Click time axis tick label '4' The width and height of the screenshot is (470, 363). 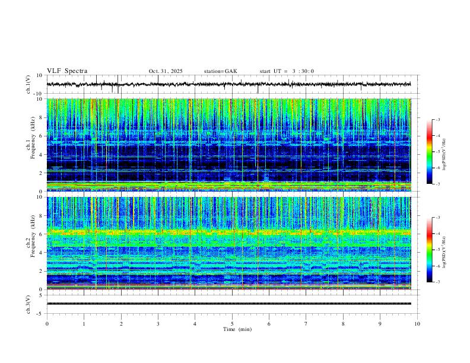tap(195, 324)
